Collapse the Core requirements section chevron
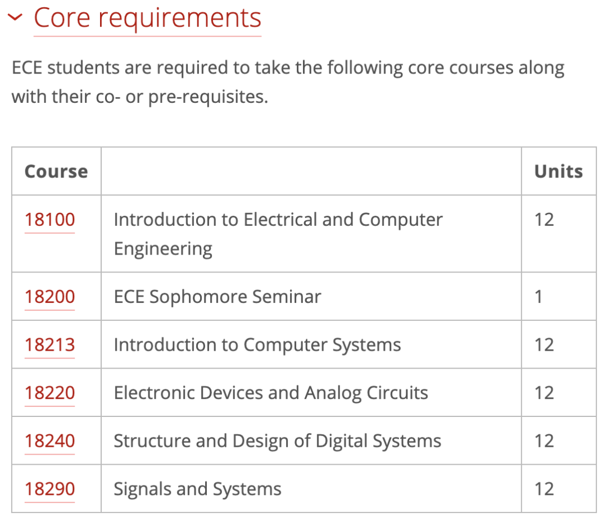 coord(15,18)
